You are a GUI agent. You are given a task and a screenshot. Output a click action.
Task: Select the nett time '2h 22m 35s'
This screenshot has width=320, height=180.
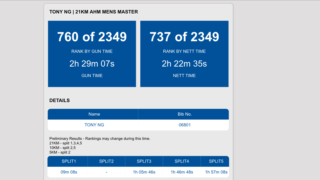tap(184, 64)
